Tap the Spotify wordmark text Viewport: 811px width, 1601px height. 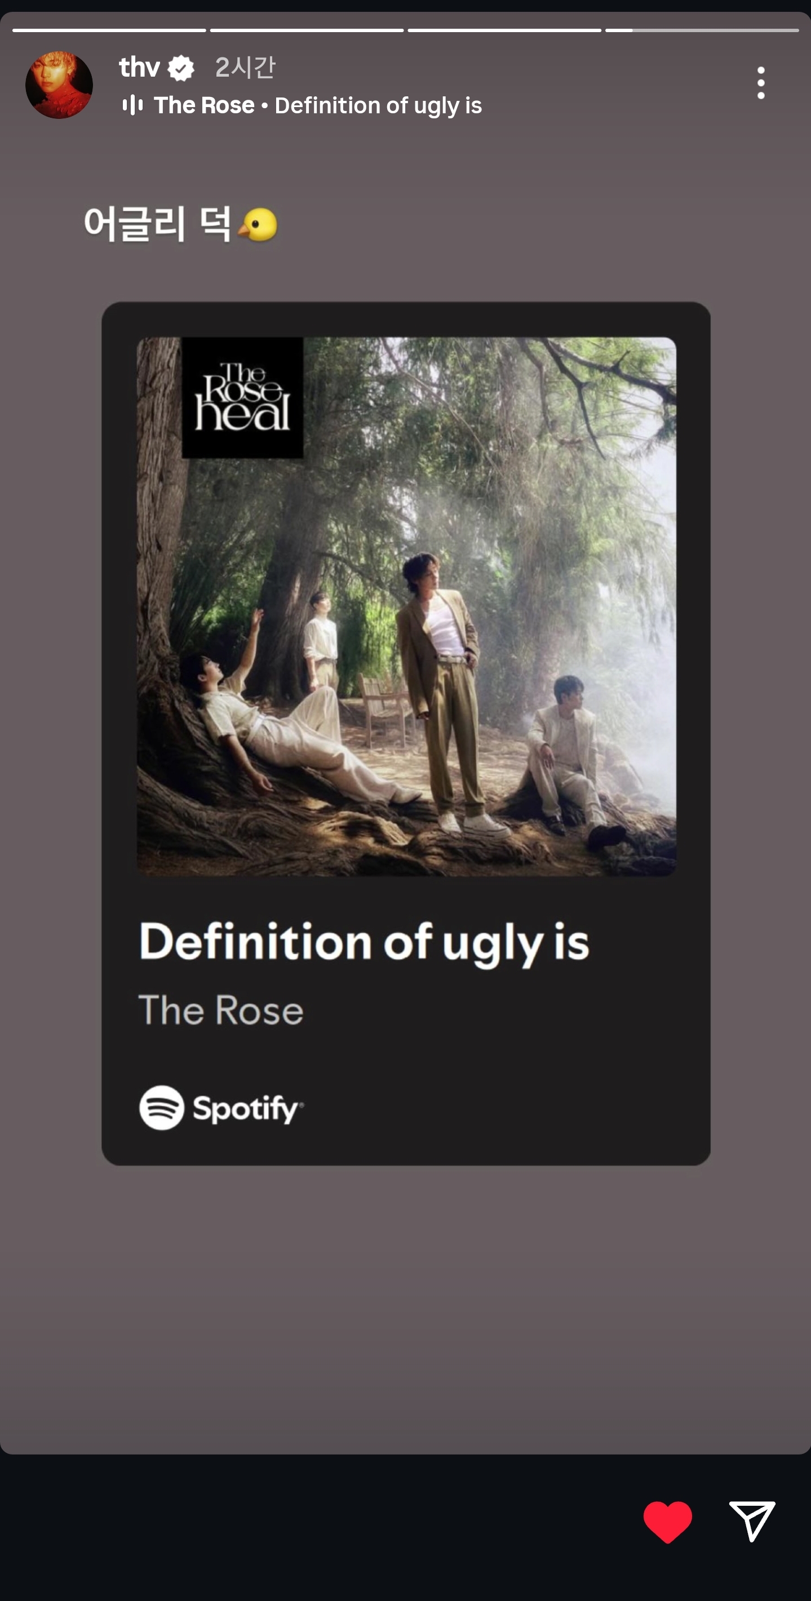tap(247, 1109)
